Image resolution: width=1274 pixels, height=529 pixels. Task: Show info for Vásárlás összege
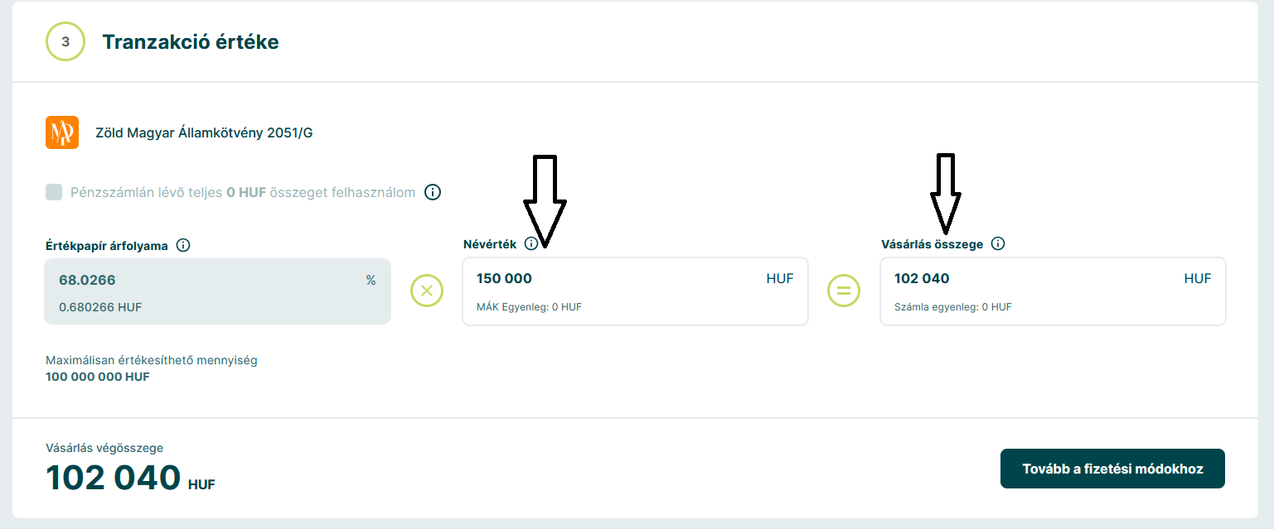pos(998,244)
